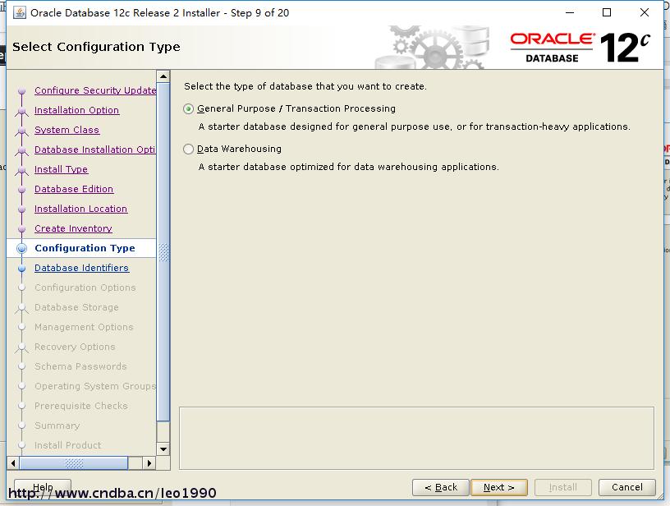This screenshot has height=506, width=670.
Task: Click scroll up arrow of steps list
Action: click(x=163, y=76)
